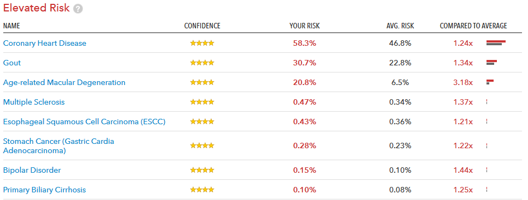
Task: Click the COMPARED TO AVERAGE column header
Action: click(x=473, y=26)
